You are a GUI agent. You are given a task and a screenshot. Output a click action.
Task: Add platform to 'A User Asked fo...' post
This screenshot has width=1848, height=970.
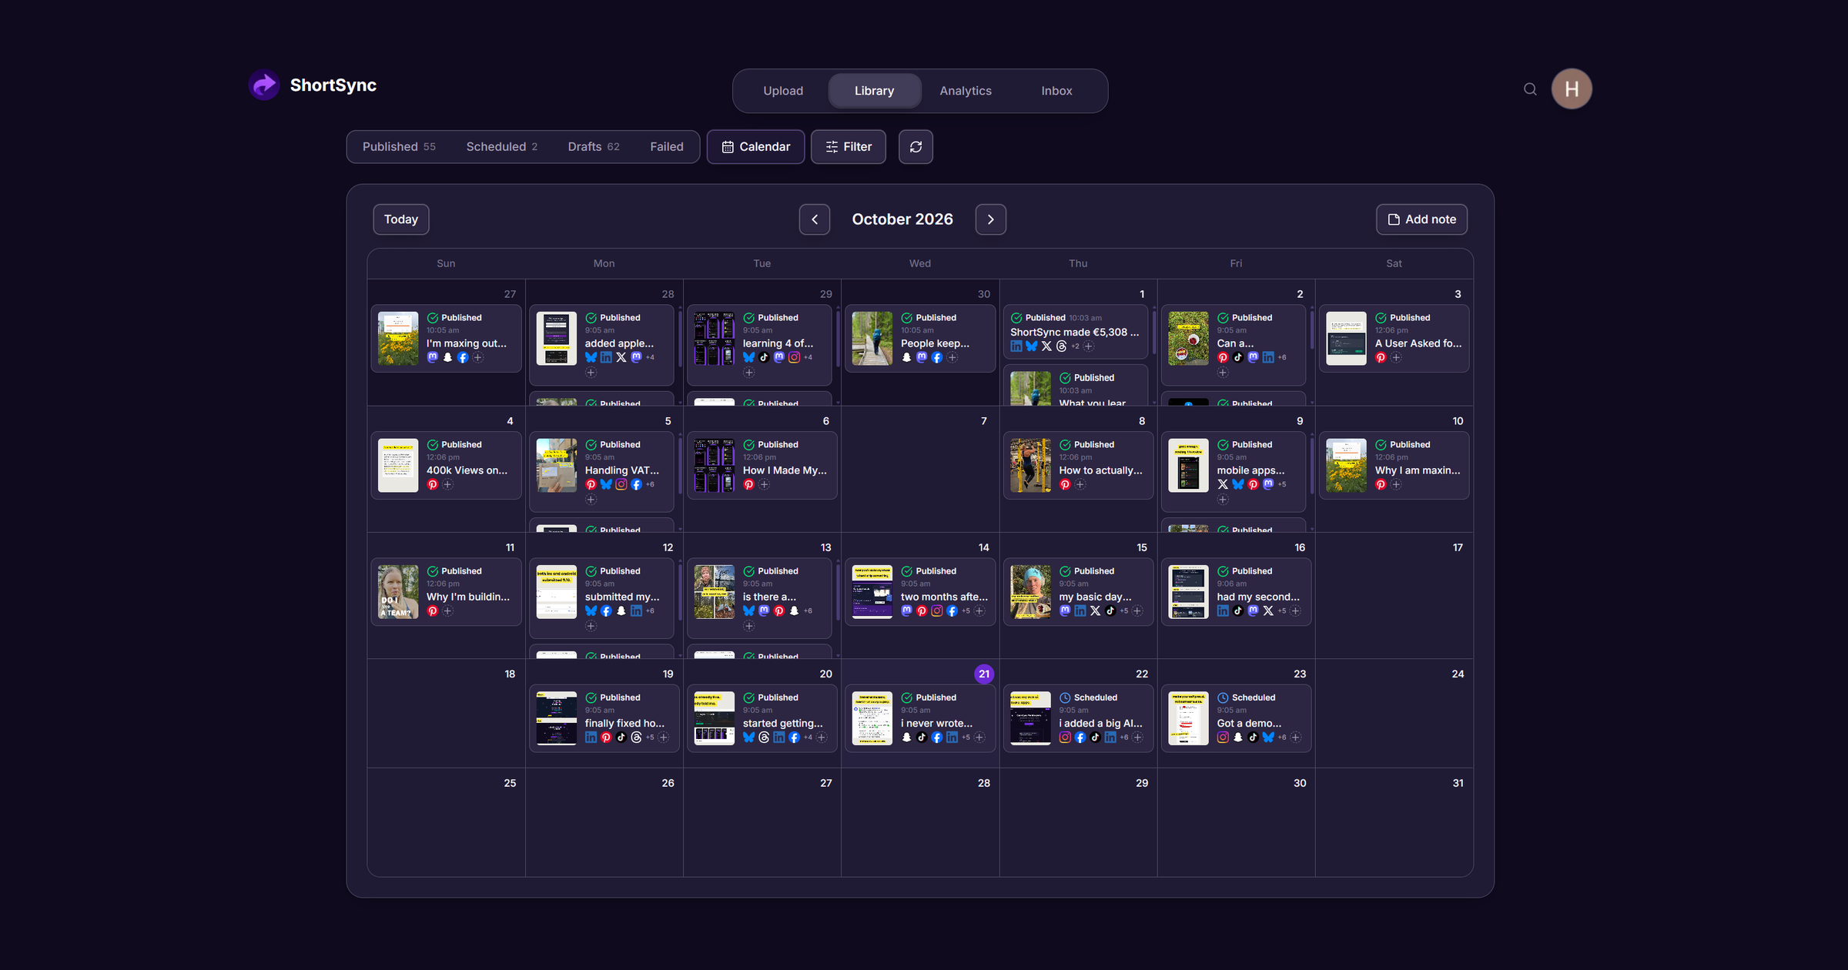point(1396,358)
